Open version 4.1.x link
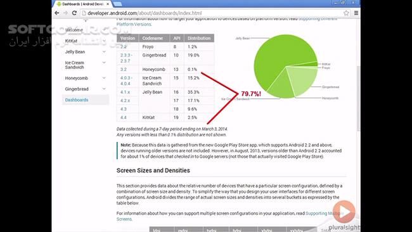The width and height of the screenshot is (412, 232). point(125,92)
